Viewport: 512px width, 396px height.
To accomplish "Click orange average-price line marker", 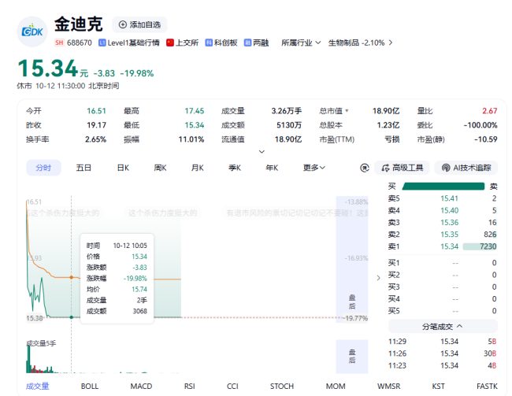I will point(71,277).
